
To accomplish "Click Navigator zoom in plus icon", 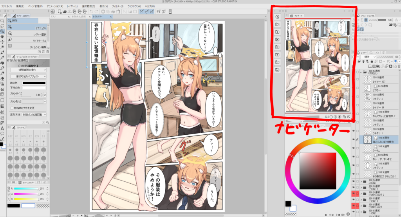I will tap(335, 117).
